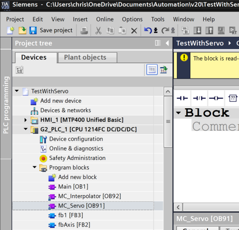Click Upload from device icon
Viewport: 239px width, 230px height.
tap(209, 30)
